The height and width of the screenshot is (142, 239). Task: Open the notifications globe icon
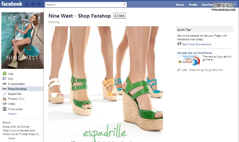[39, 4]
